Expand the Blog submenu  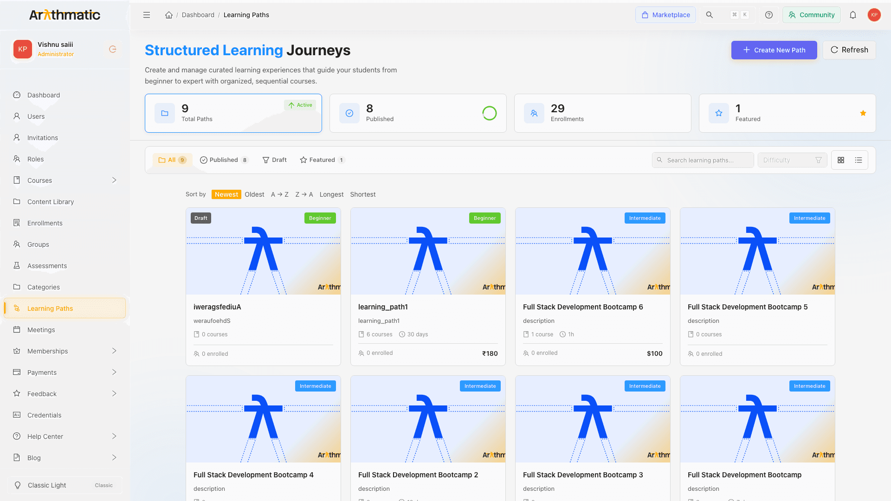114,457
